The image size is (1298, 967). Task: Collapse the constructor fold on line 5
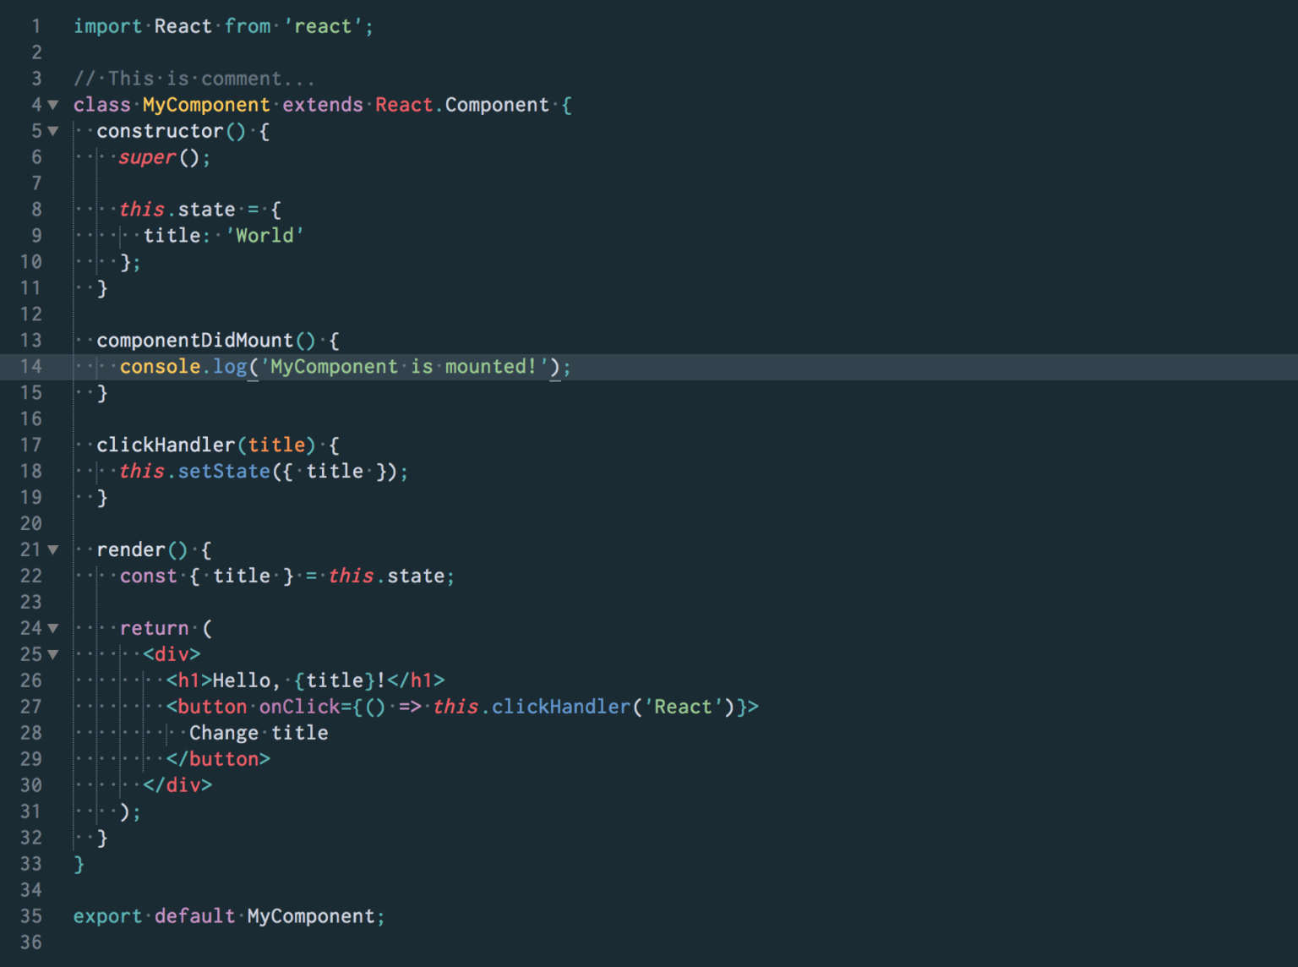(x=52, y=131)
